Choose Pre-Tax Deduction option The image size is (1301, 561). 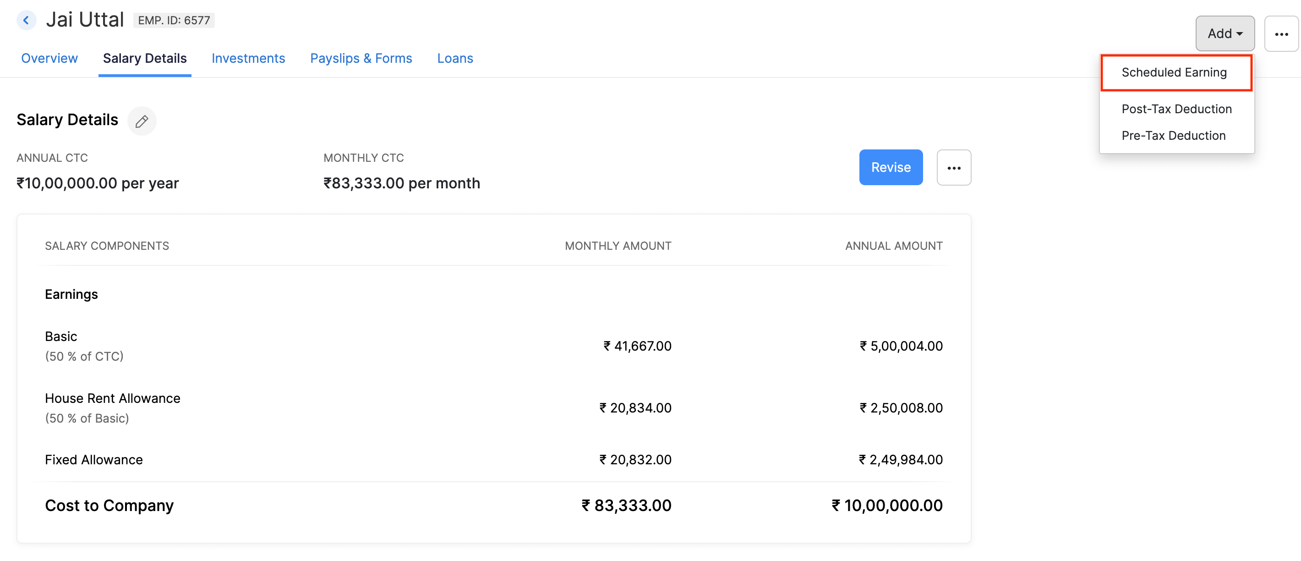(1174, 136)
